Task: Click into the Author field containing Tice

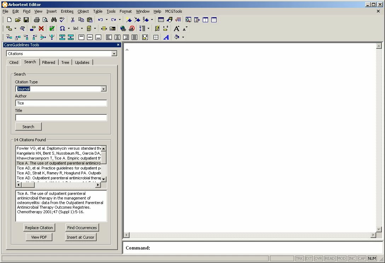Action: 61,103
